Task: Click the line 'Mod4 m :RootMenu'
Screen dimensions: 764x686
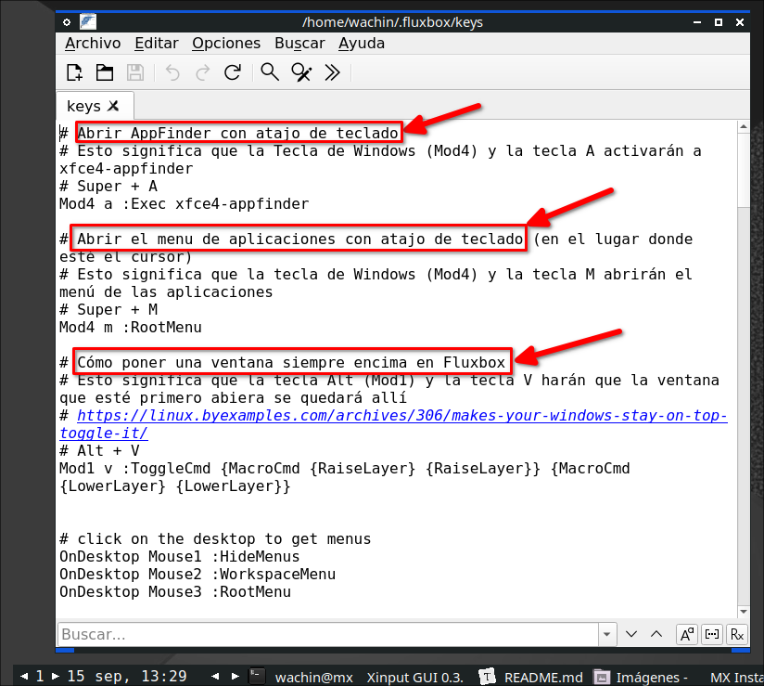Action: (x=131, y=328)
